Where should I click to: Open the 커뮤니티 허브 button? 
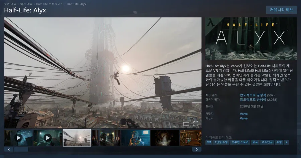(x=281, y=10)
